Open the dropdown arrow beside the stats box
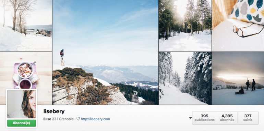264x131 pixels. coord(190,118)
